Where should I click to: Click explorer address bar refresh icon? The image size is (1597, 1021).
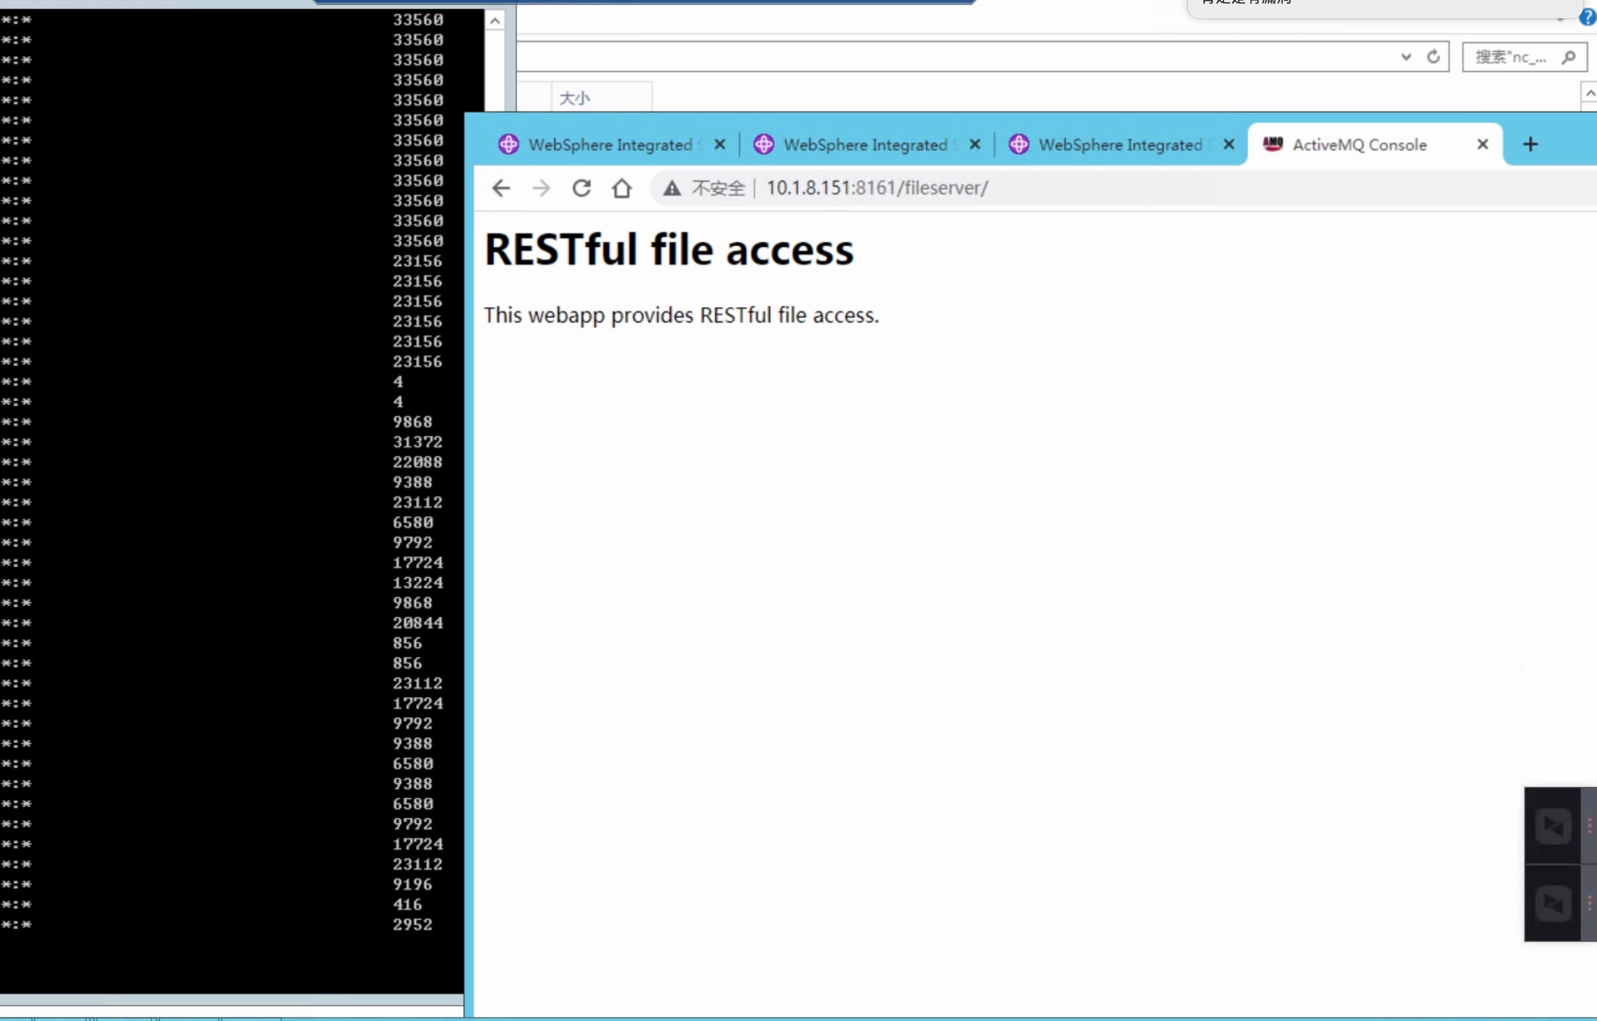pos(1433,57)
